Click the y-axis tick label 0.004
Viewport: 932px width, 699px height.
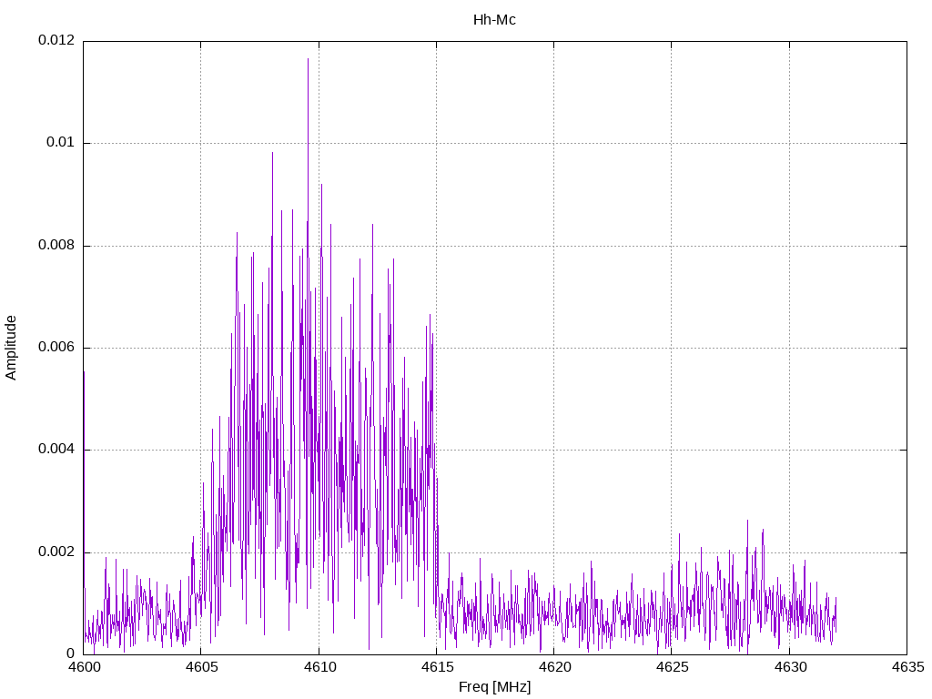[x=56, y=450]
